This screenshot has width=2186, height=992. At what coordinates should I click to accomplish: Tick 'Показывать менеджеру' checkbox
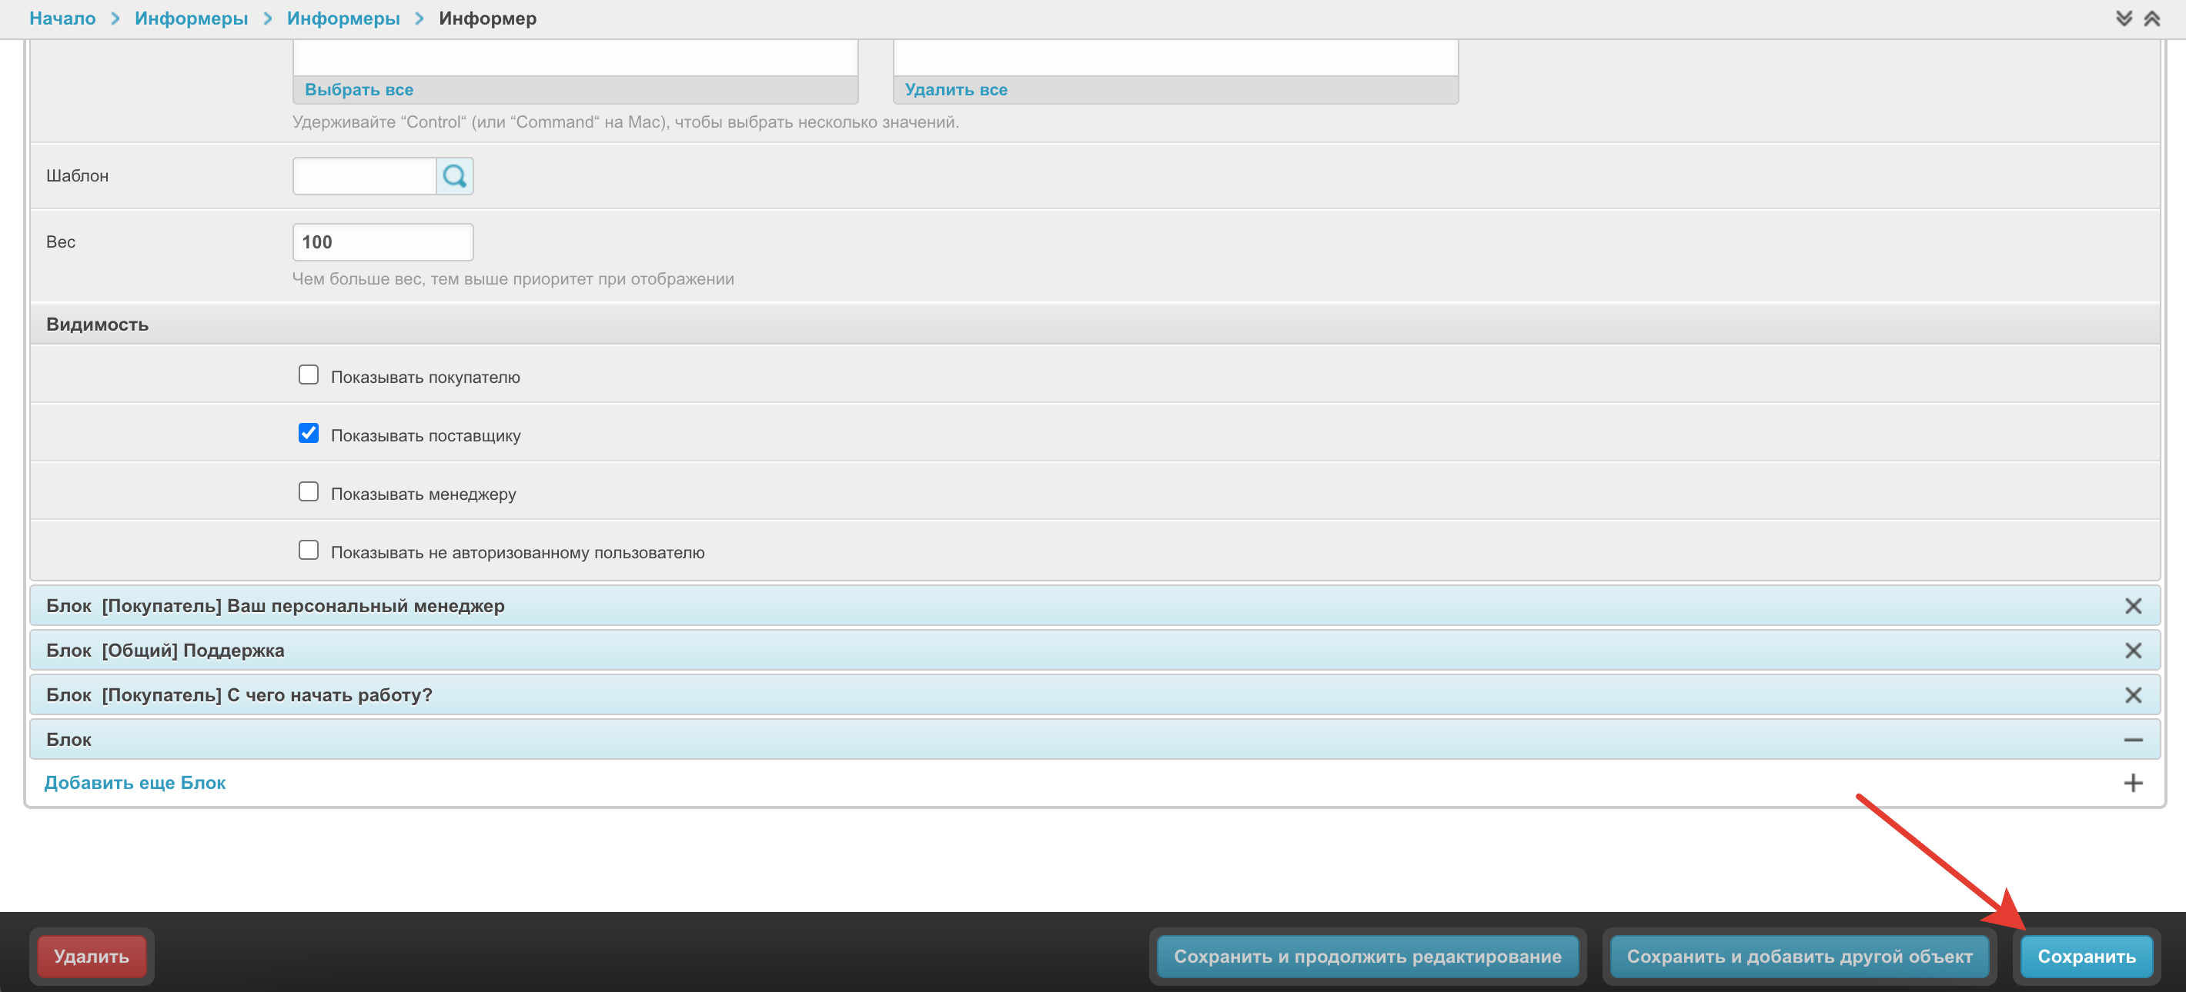tap(308, 491)
